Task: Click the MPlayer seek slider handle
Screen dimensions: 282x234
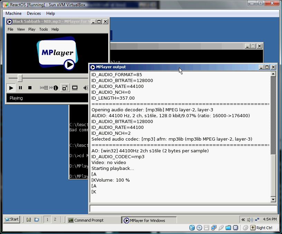Action: coord(20,78)
